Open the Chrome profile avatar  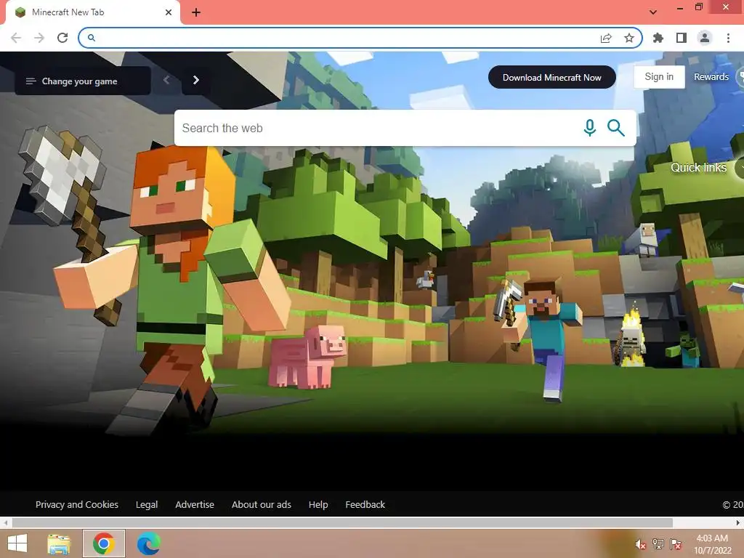[x=705, y=38]
